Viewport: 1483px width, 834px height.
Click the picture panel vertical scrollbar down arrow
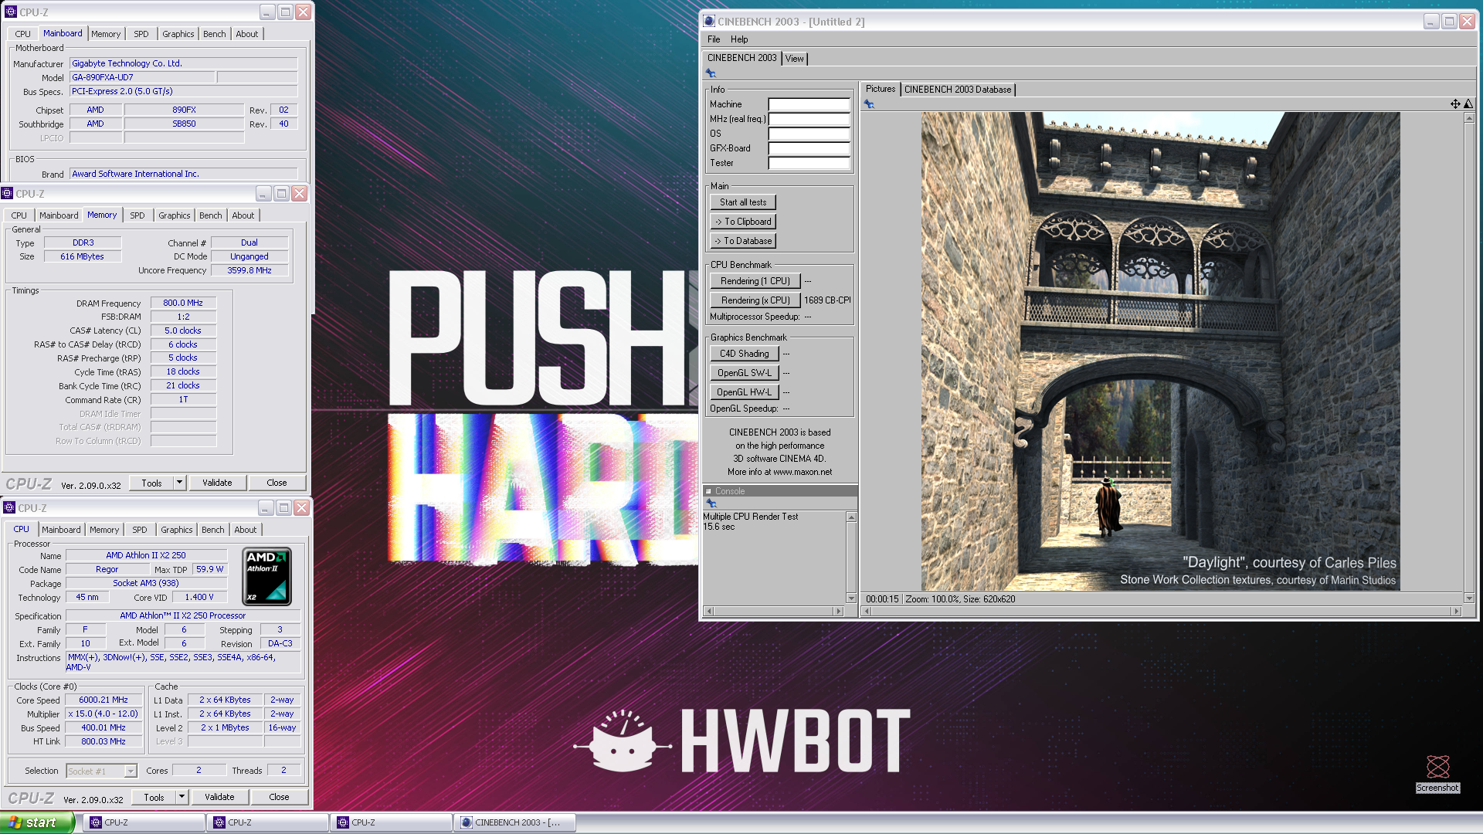tap(1469, 598)
